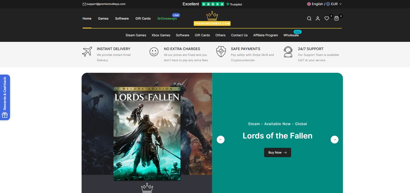This screenshot has height=193, width=410.
Task: Open the Games menu item
Action: tap(103, 19)
